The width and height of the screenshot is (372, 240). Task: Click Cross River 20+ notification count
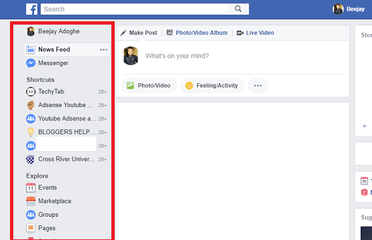point(103,160)
